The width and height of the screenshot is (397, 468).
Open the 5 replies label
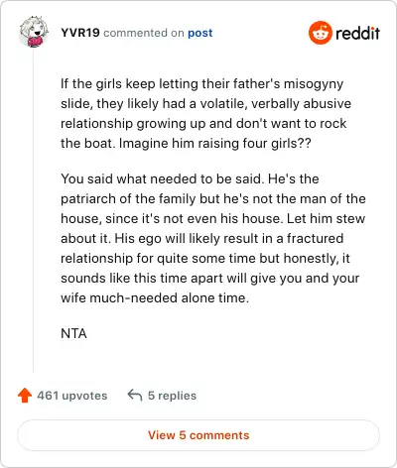(x=172, y=396)
